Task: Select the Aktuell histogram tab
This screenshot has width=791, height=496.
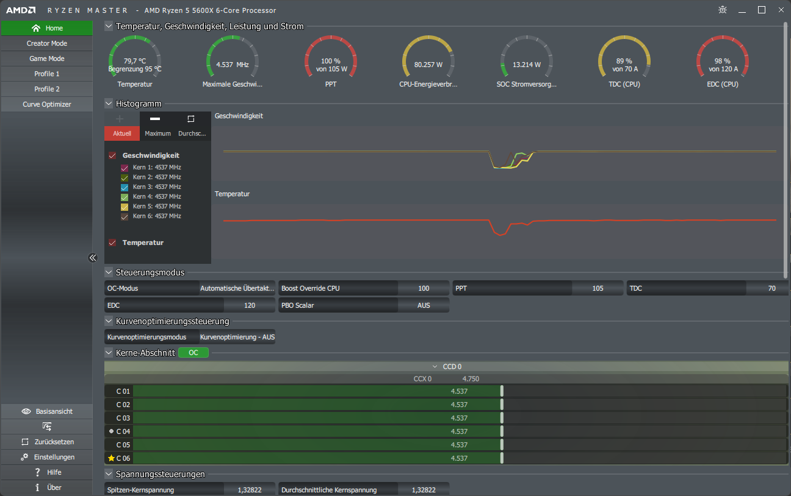Action: 122,133
